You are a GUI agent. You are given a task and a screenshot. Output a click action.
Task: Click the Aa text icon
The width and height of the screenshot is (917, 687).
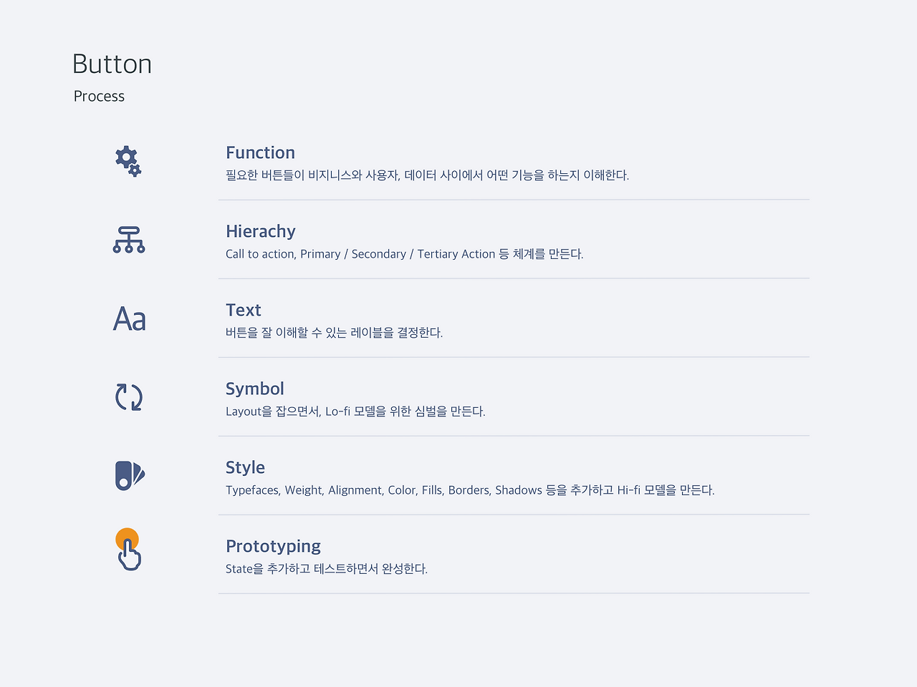click(130, 318)
